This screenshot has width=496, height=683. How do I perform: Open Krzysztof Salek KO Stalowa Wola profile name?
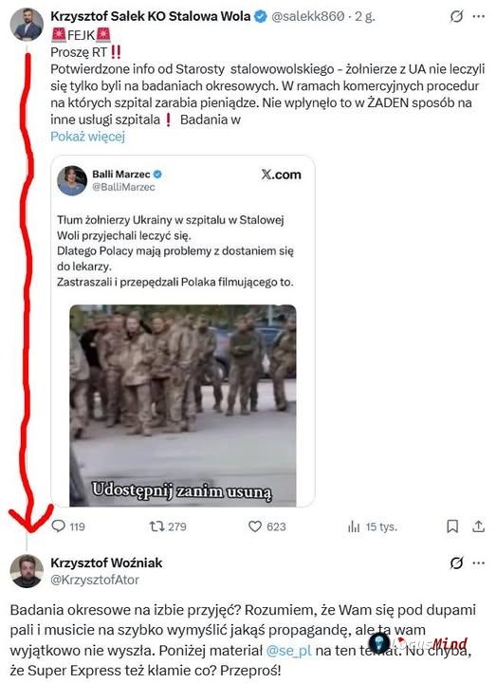(150, 16)
